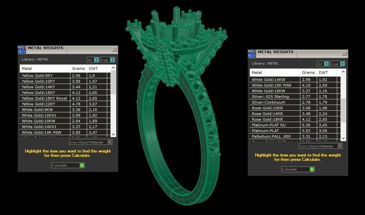
Task: Select the White Gold:14KW row
Action: [295, 80]
